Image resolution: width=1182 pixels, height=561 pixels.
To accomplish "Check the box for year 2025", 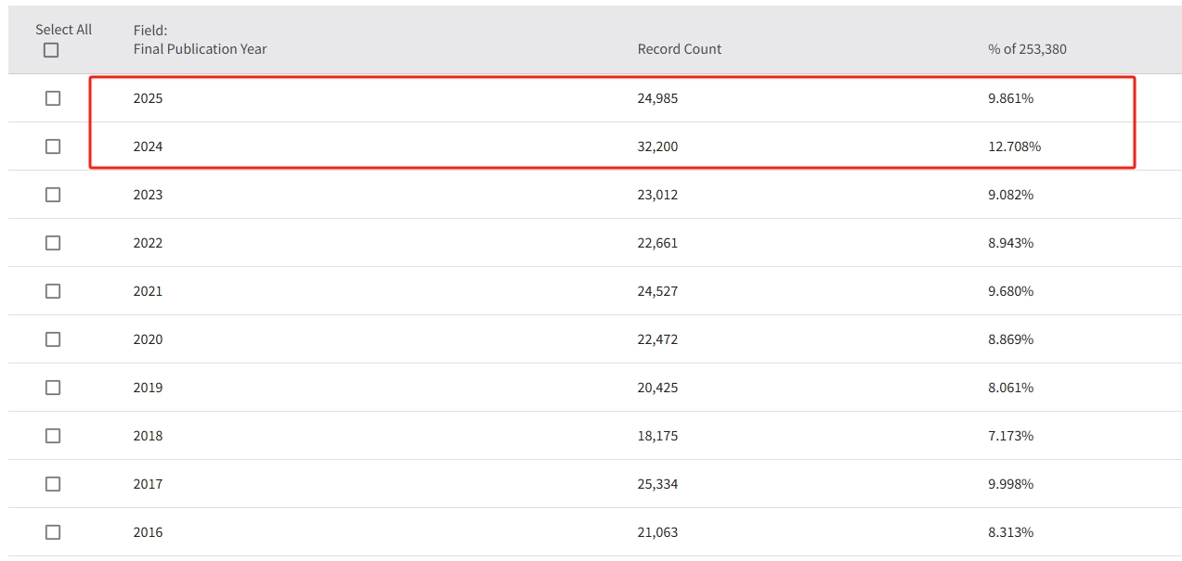I will [53, 98].
